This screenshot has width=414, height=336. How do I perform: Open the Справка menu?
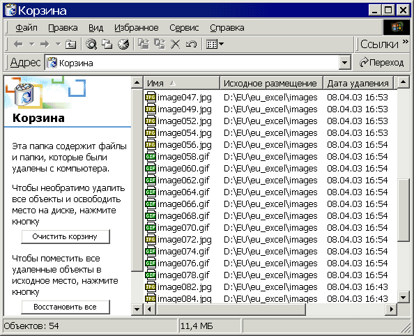pos(227,28)
